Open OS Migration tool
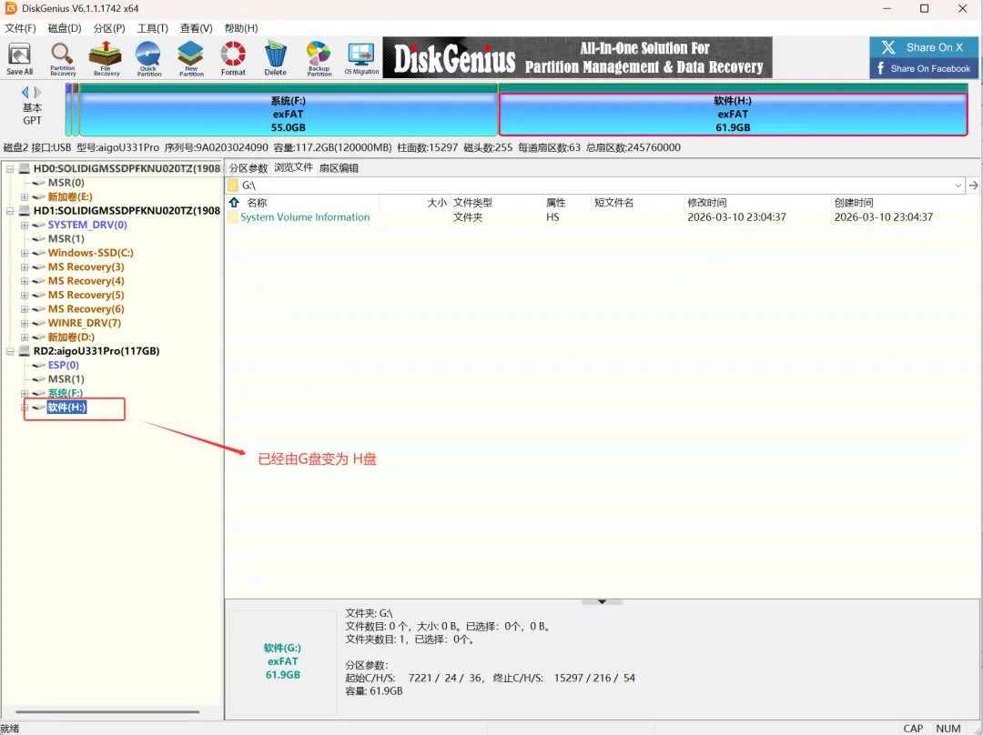The image size is (983, 735). (361, 59)
